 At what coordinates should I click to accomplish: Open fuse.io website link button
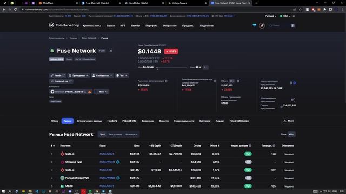click(58, 75)
